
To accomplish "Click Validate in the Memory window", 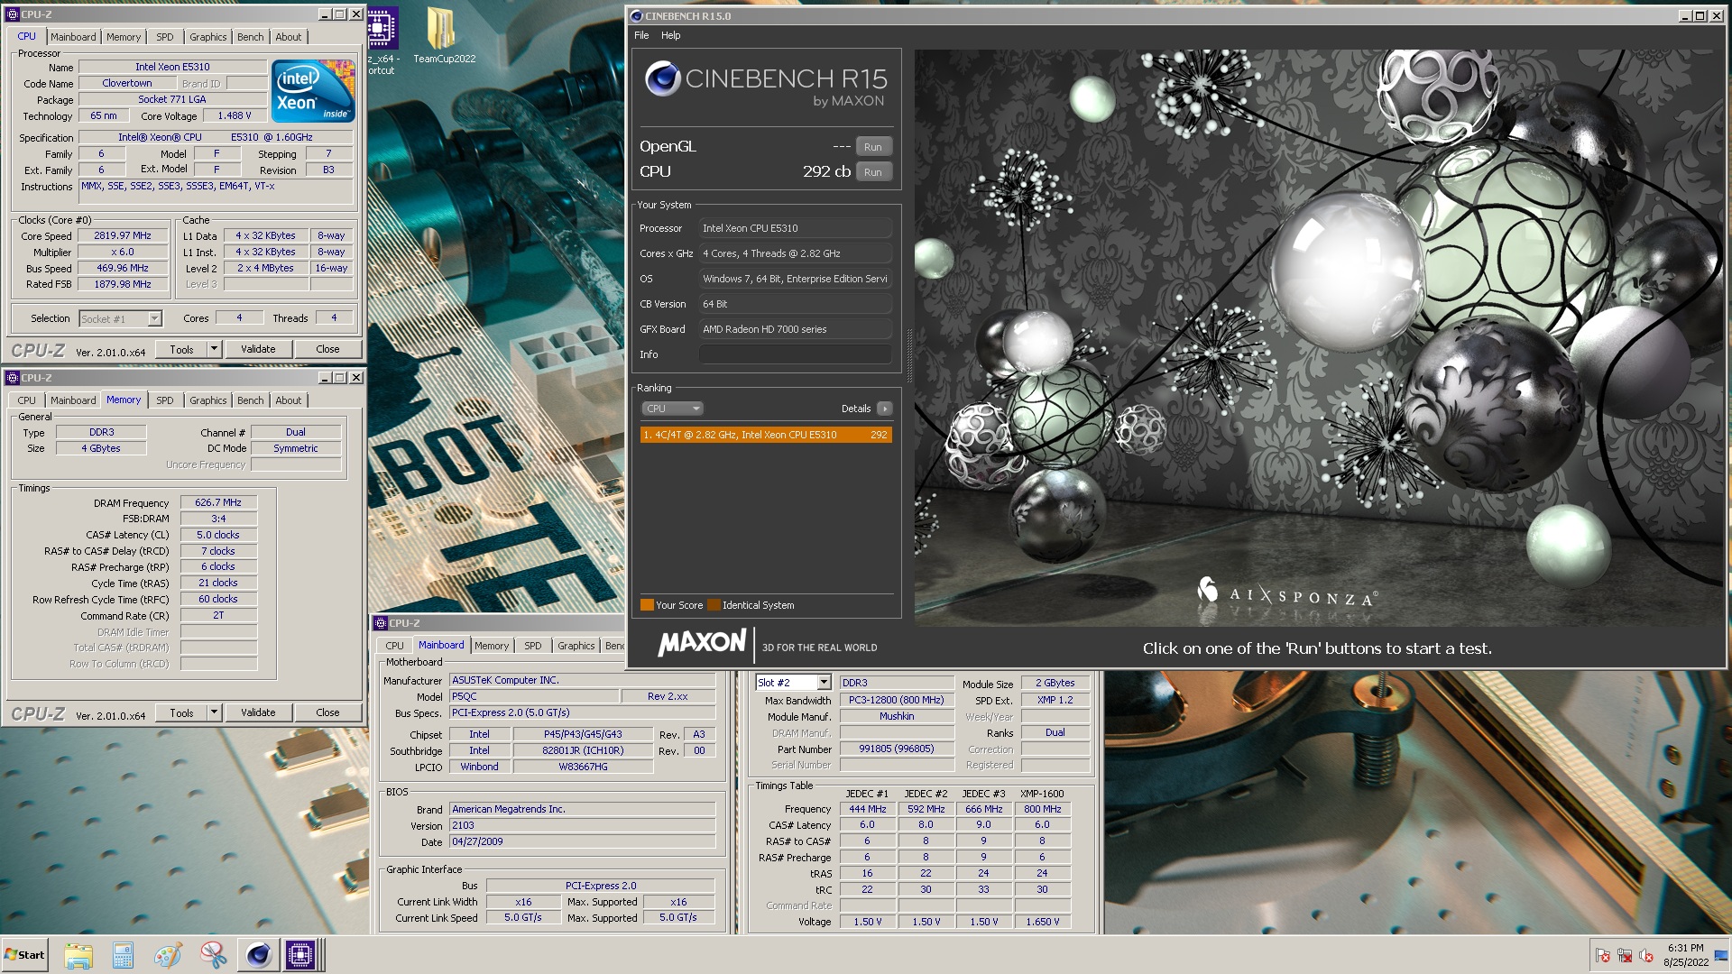I will 258,712.
